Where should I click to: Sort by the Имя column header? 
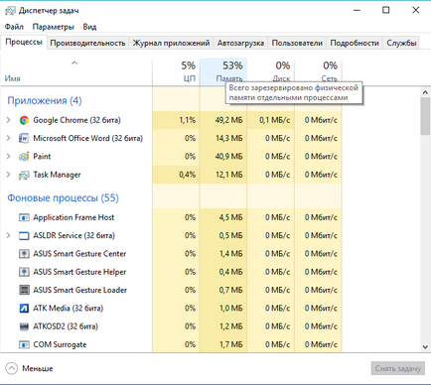[x=76, y=72]
